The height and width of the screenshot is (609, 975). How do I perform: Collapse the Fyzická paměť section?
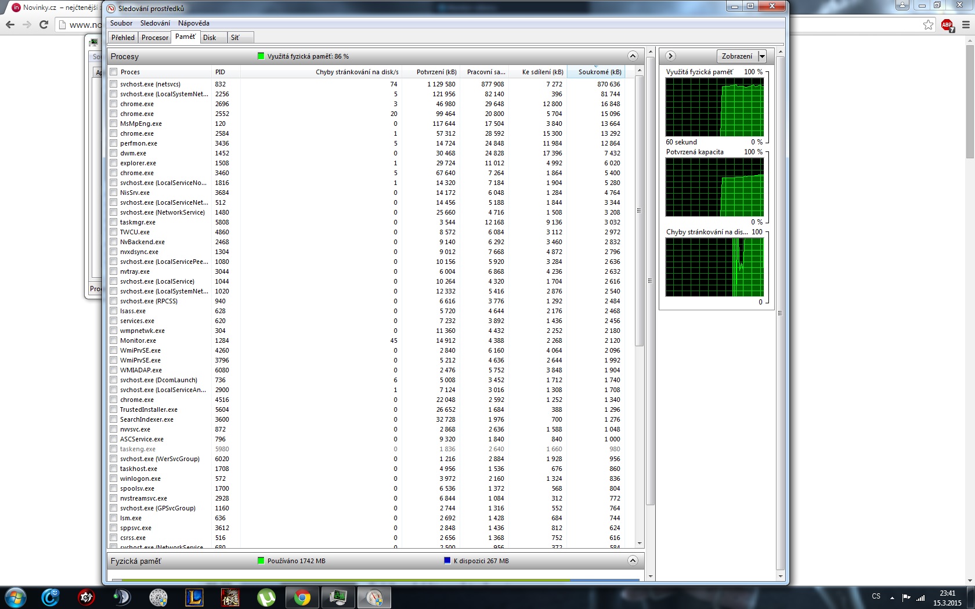click(633, 561)
